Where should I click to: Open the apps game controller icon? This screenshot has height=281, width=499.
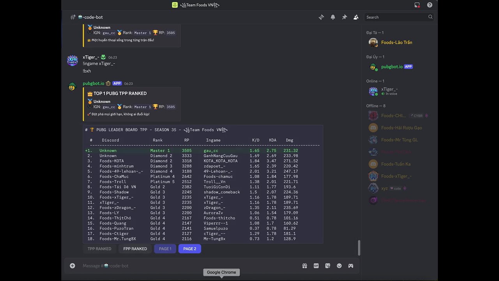tap(351, 266)
